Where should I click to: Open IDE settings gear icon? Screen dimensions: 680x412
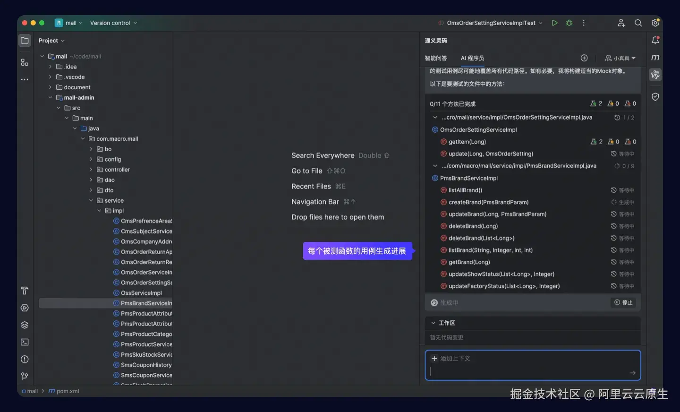click(x=655, y=23)
